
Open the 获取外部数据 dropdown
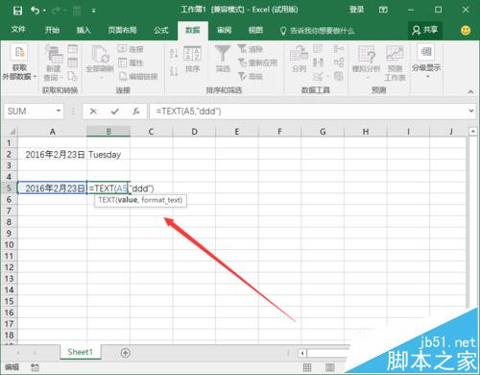(19, 62)
